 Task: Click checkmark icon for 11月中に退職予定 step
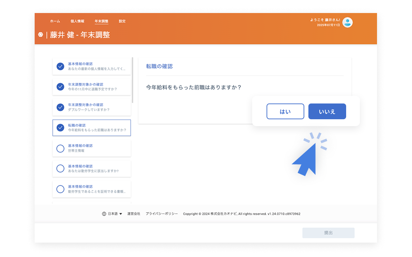60,87
